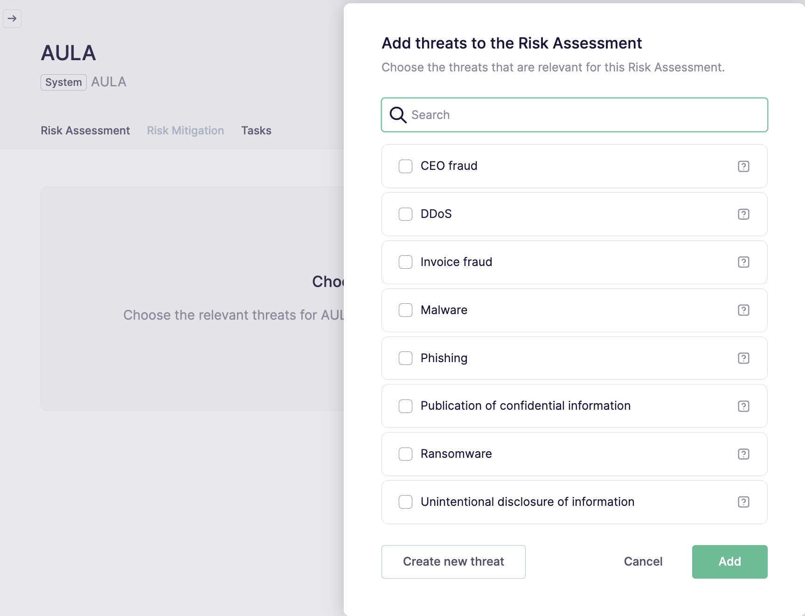Show help for Unintentional disclosure of information
Image resolution: width=805 pixels, height=616 pixels.
743,502
